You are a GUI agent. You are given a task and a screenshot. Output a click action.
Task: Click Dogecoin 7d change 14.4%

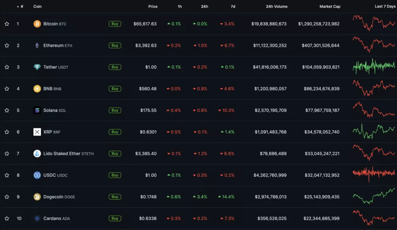[x=226, y=197]
